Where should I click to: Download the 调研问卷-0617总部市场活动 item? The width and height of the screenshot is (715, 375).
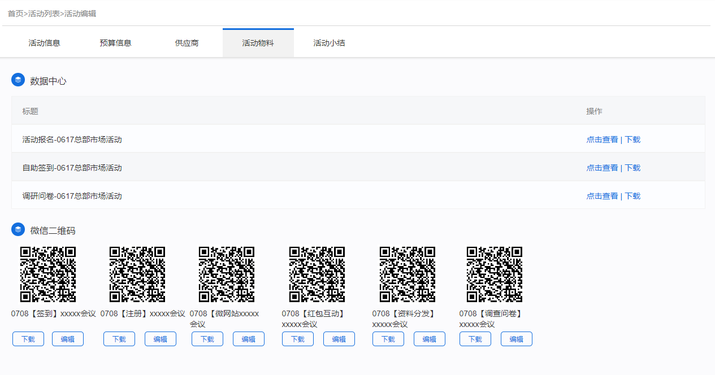click(632, 196)
